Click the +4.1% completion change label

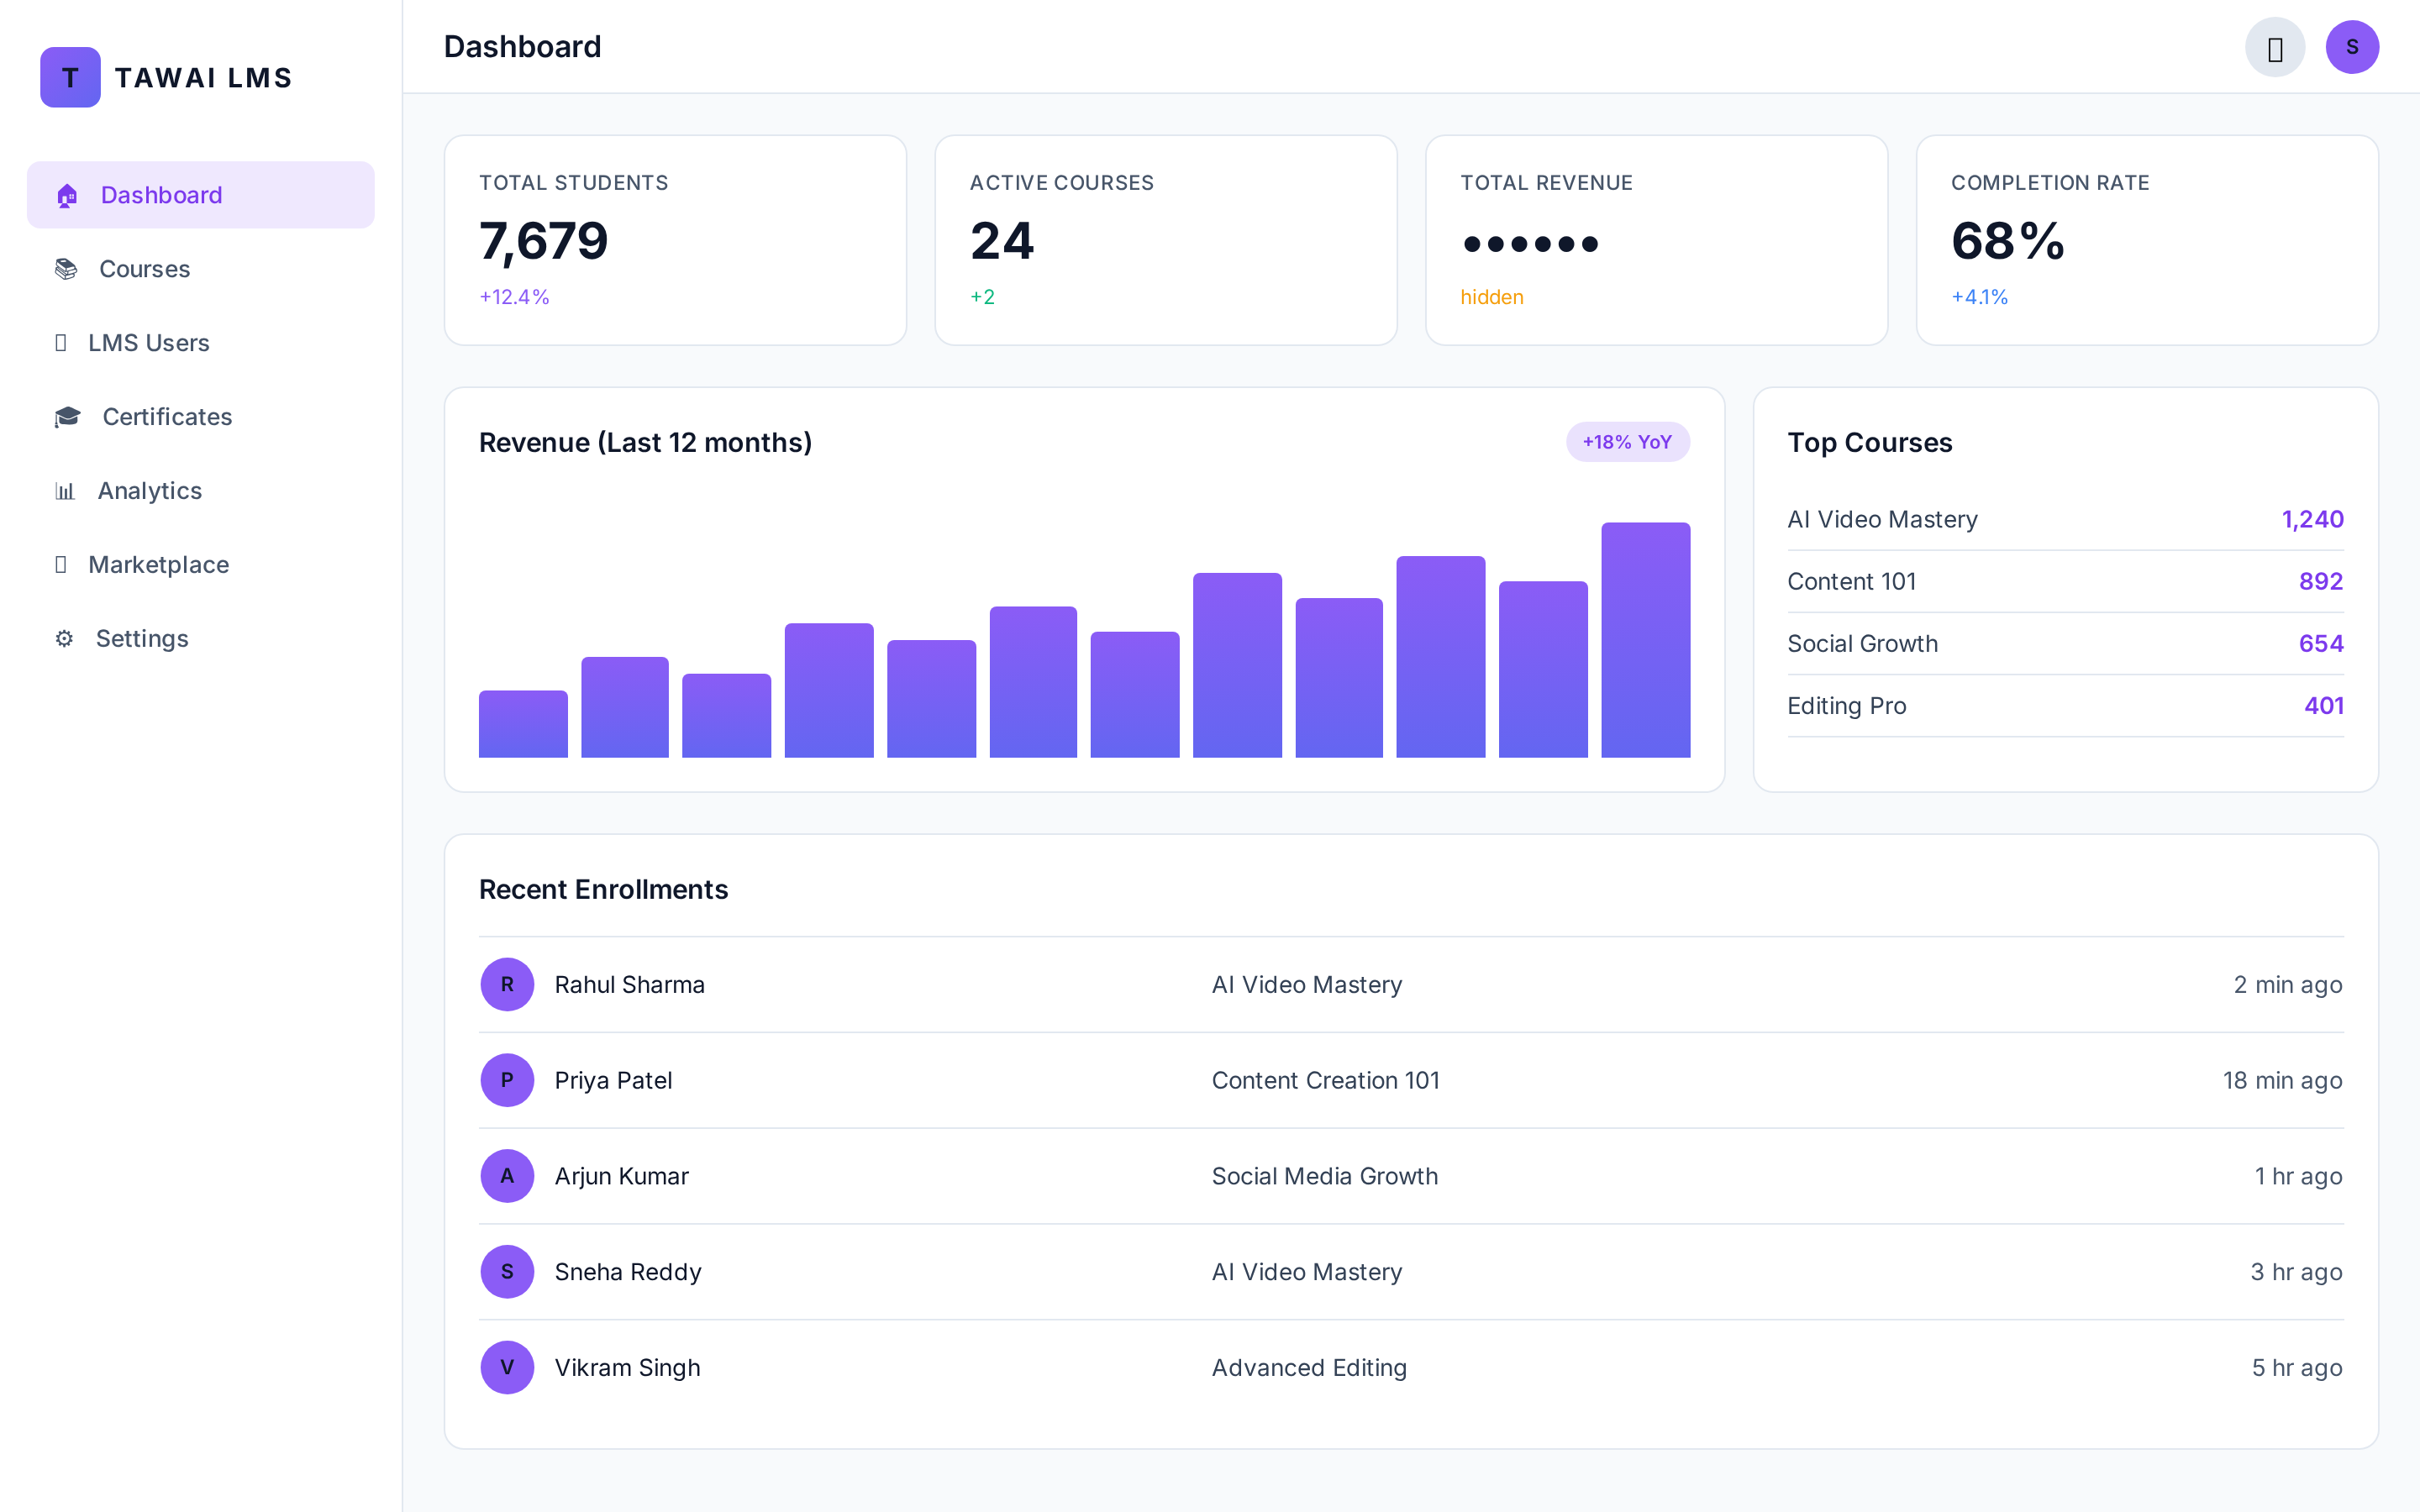pos(1979,297)
